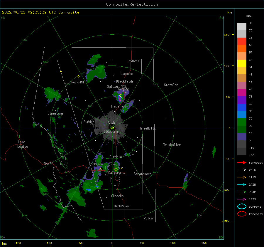Select the cyan 27ZW arrow icon
This screenshot has height=247, width=264.
click(242, 185)
